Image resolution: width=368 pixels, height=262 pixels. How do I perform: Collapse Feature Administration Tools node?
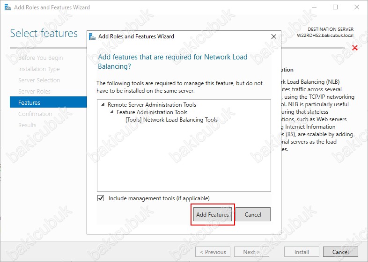112,112
